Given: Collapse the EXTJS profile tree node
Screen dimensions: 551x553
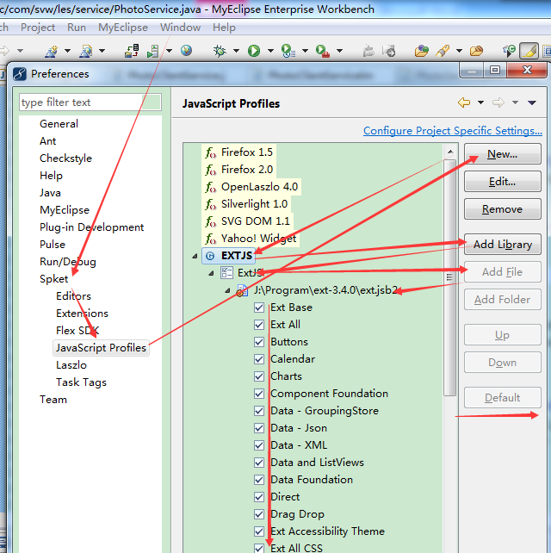Looking at the screenshot, I should pos(195,256).
